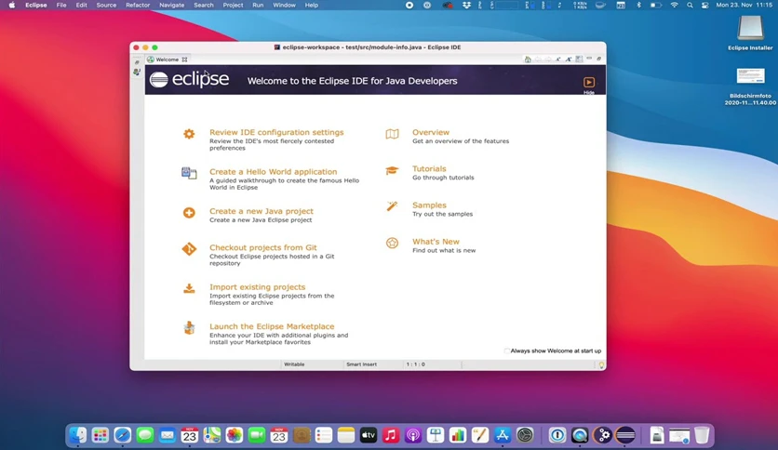The image size is (778, 450).
Task: Open Music app from the Dock
Action: click(x=391, y=436)
